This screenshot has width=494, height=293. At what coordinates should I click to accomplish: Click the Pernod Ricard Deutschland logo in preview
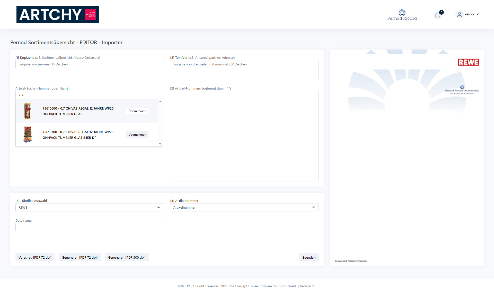click(462, 90)
